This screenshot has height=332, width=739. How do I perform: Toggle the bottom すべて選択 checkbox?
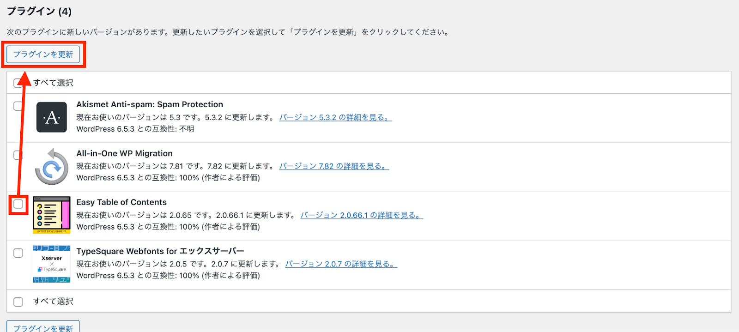[18, 302]
